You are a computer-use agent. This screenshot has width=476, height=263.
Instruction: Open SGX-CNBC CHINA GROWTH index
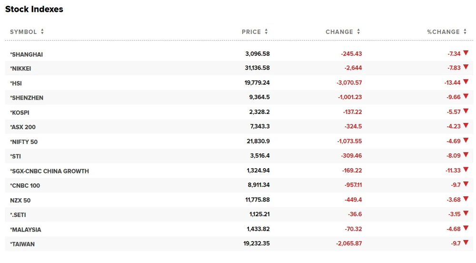[50, 171]
